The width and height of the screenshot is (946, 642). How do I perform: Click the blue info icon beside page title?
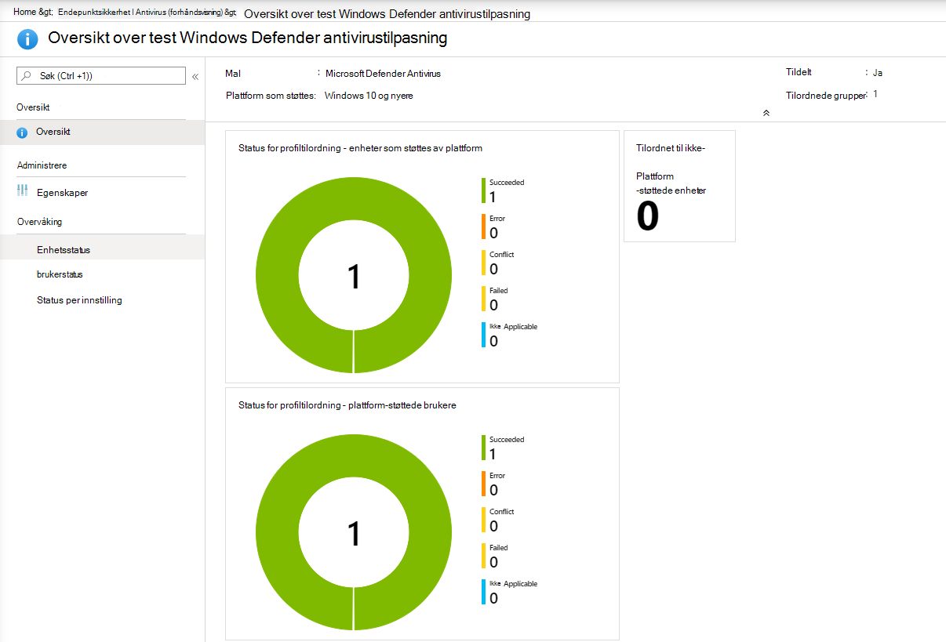[x=27, y=39]
